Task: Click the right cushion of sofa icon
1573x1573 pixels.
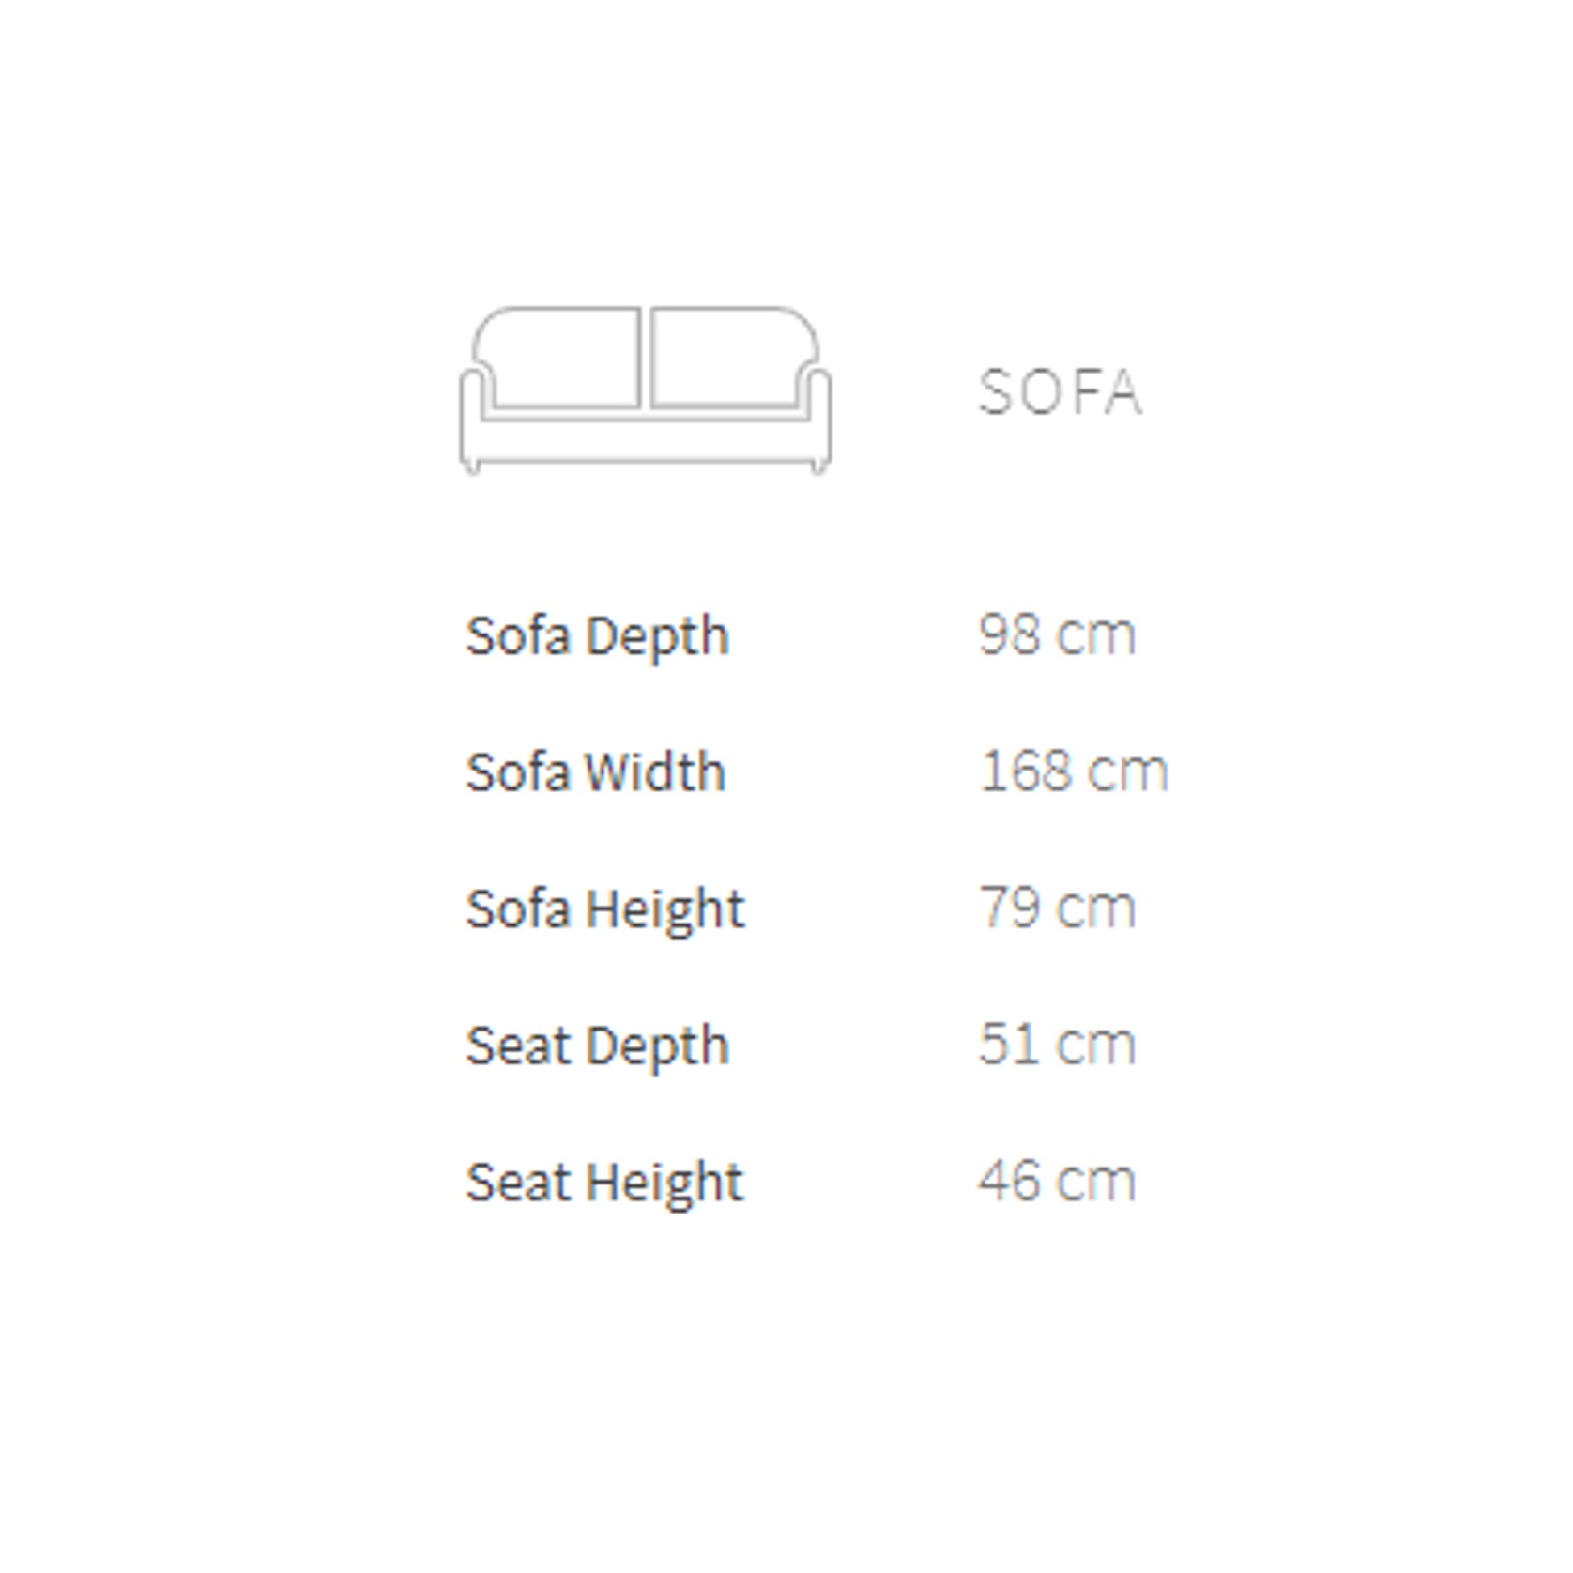Action: point(734,358)
